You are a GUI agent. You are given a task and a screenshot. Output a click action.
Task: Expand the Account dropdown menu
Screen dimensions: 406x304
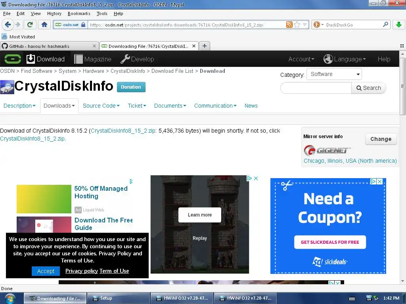coord(301,59)
